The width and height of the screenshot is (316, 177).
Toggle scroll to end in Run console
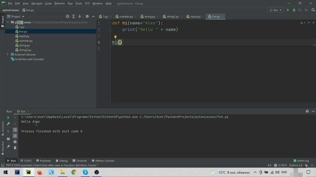click(15, 136)
